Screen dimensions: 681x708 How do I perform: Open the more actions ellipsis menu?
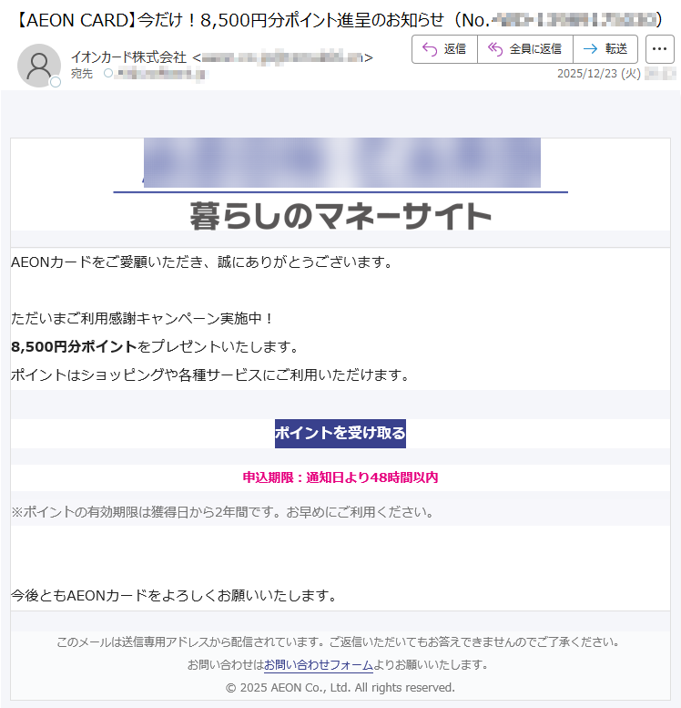(x=659, y=49)
